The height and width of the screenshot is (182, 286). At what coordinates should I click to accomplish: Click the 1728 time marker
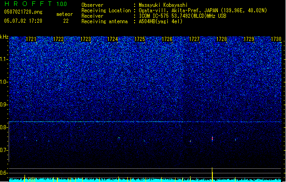[x=221, y=39]
